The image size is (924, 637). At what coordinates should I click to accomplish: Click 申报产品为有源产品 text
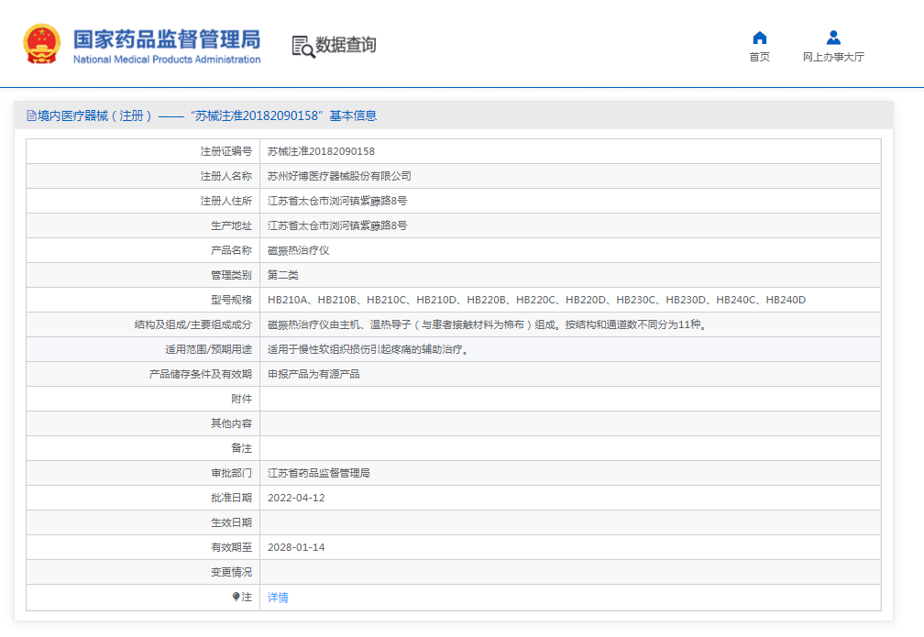pos(313,374)
